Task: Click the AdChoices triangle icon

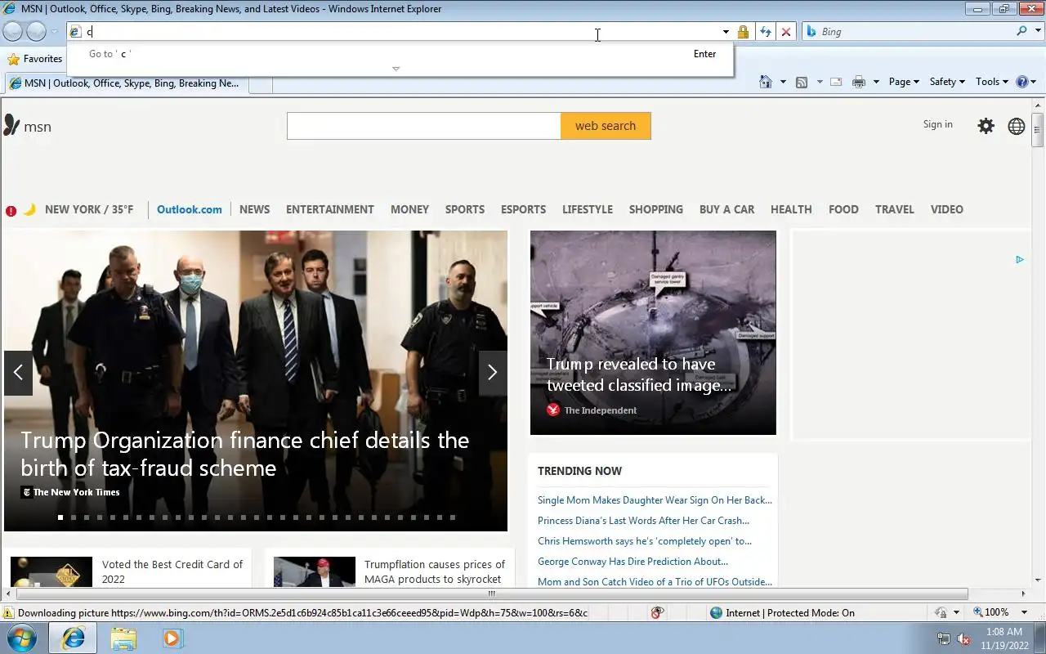Action: pos(1020,260)
